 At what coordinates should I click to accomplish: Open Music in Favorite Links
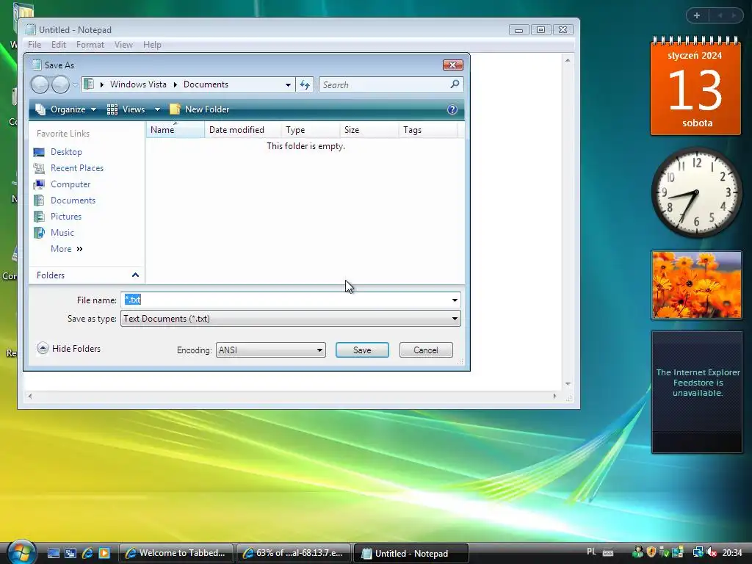coord(54,233)
